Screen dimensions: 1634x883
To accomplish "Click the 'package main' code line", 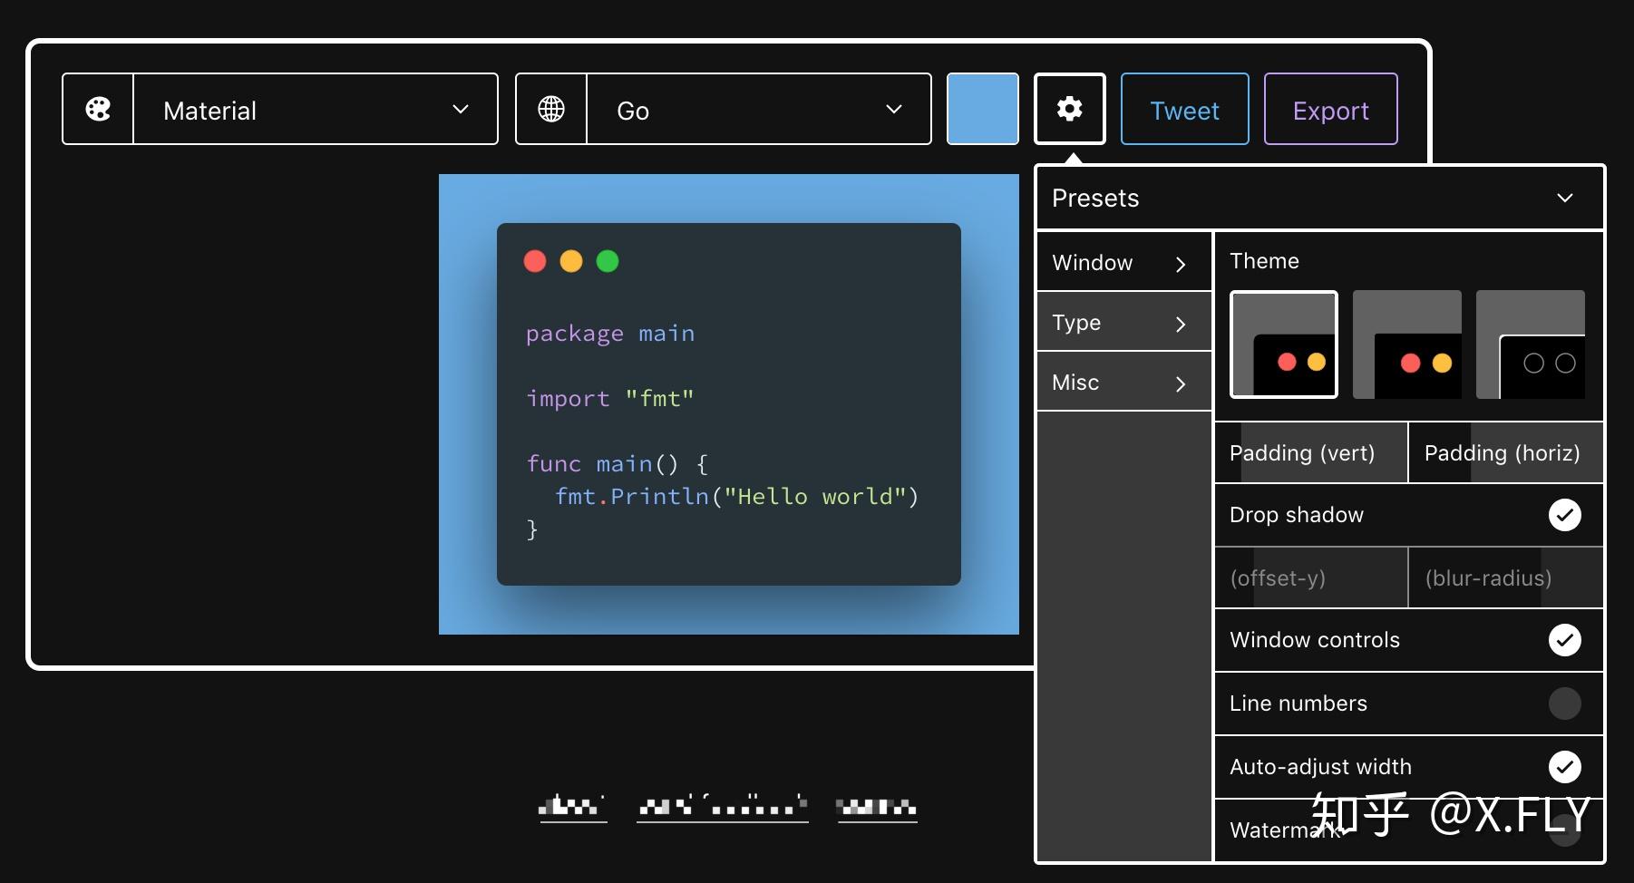I will click(x=610, y=334).
